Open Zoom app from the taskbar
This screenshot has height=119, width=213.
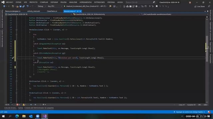tap(38, 116)
